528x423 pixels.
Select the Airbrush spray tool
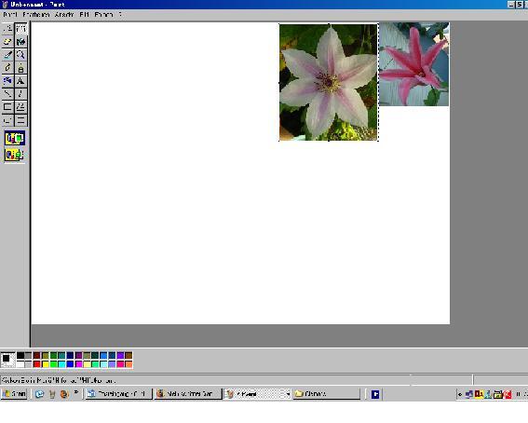pos(7,81)
